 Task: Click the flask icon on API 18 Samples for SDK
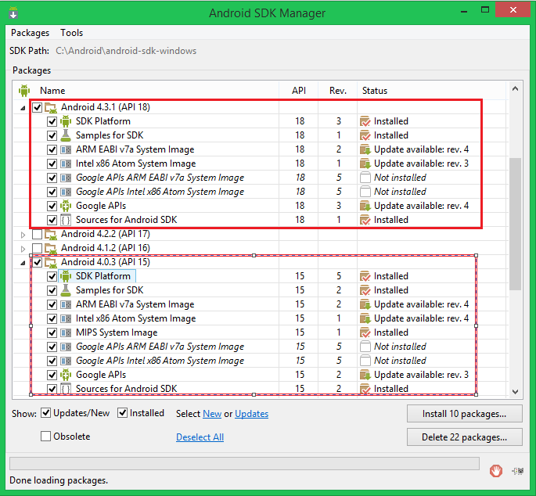[66, 135]
